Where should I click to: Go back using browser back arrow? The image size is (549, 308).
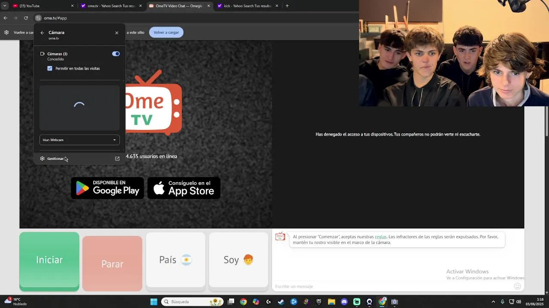pos(5,18)
